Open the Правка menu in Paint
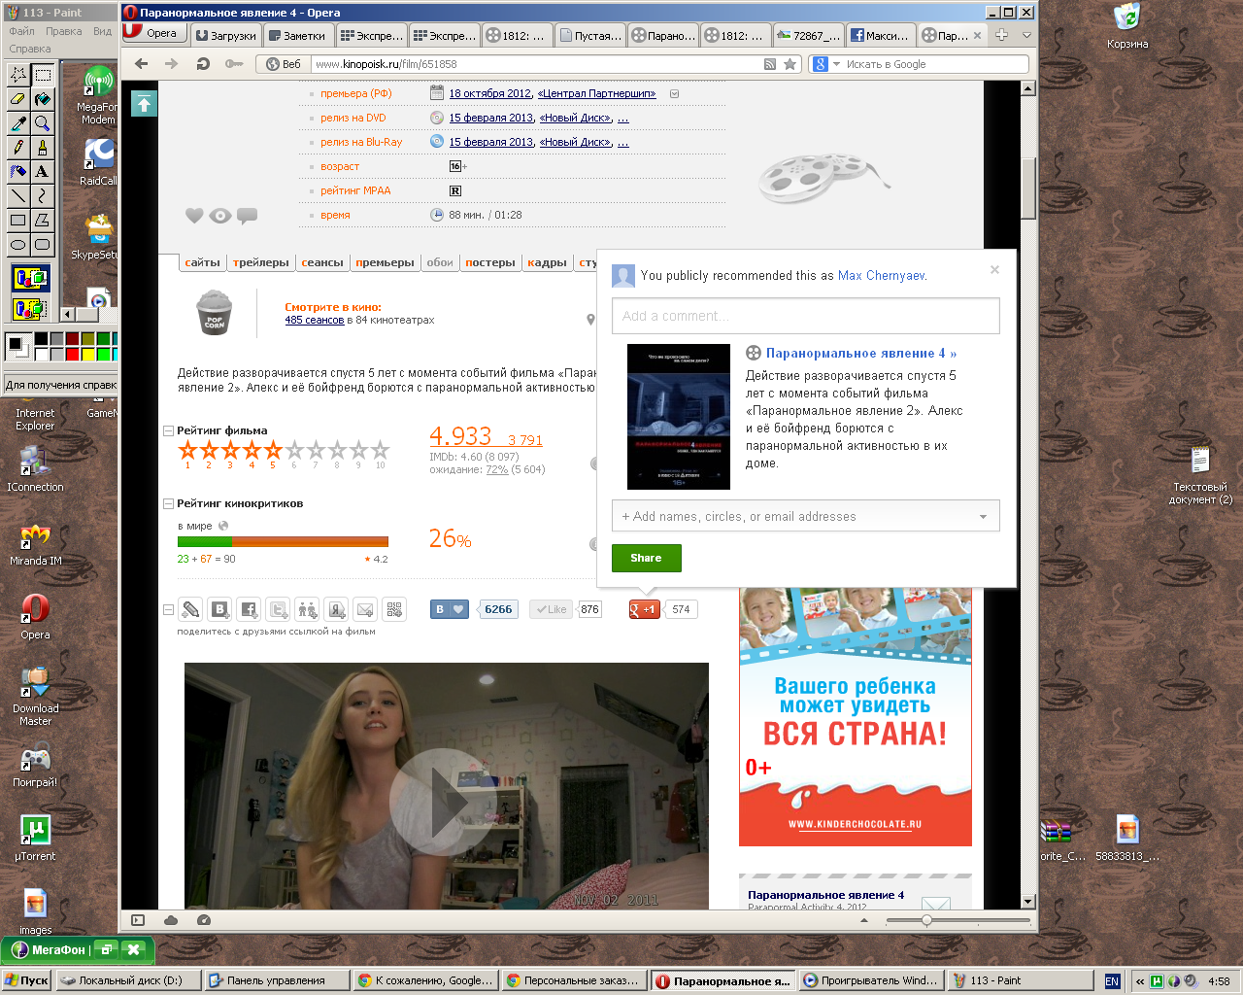Screen dimensions: 1243x995 pyautogui.click(x=64, y=31)
